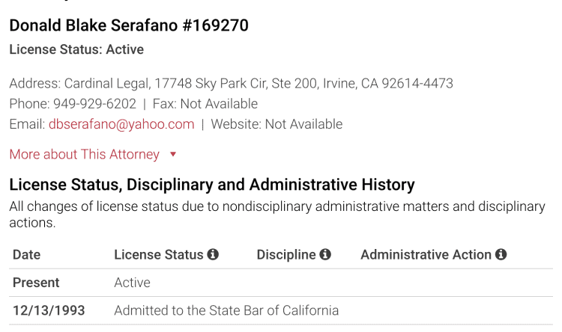Select the Present row date cell
The width and height of the screenshot is (562, 332).
click(x=36, y=283)
